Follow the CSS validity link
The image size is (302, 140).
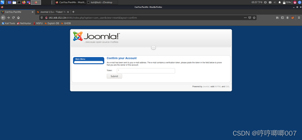tap(227, 87)
